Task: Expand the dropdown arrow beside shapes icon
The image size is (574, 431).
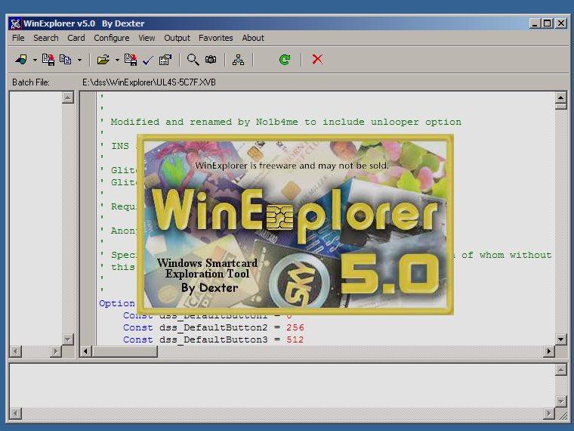Action: pyautogui.click(x=35, y=60)
